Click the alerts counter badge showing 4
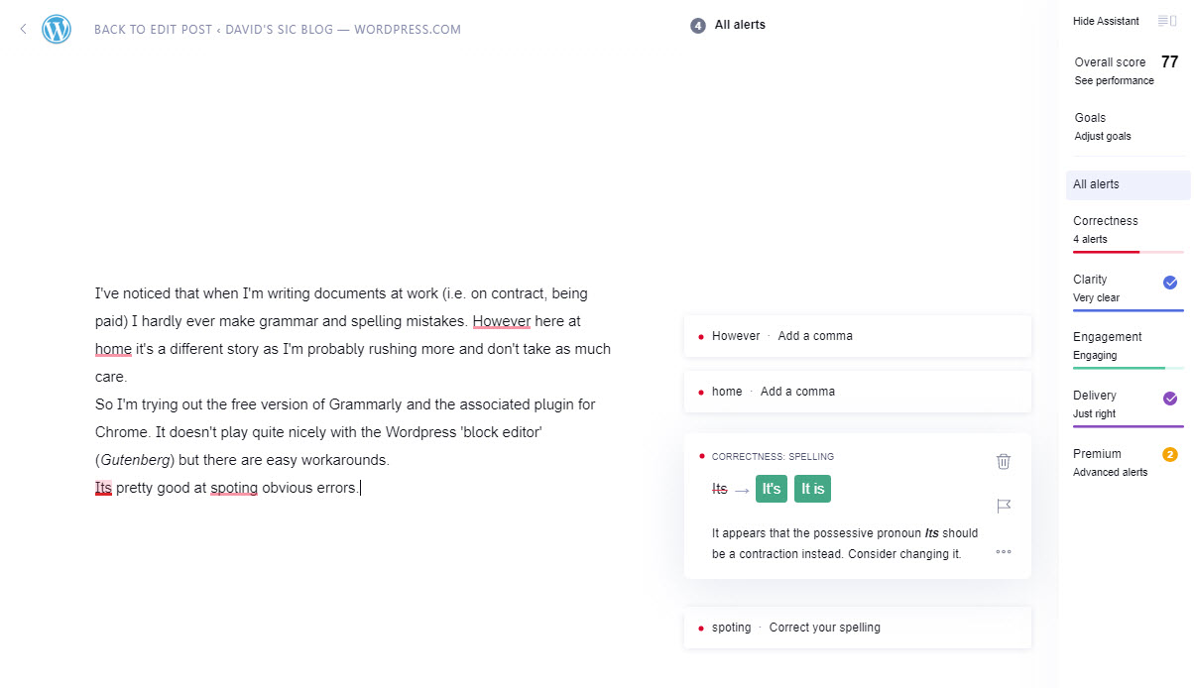1194x688 pixels. (x=698, y=25)
